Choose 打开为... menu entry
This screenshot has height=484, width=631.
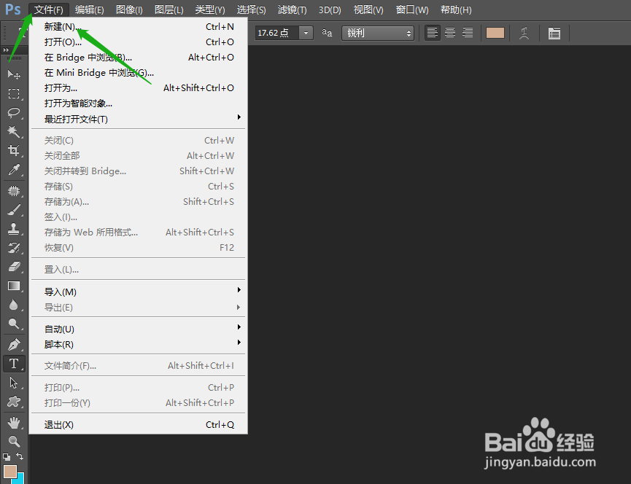point(138,88)
